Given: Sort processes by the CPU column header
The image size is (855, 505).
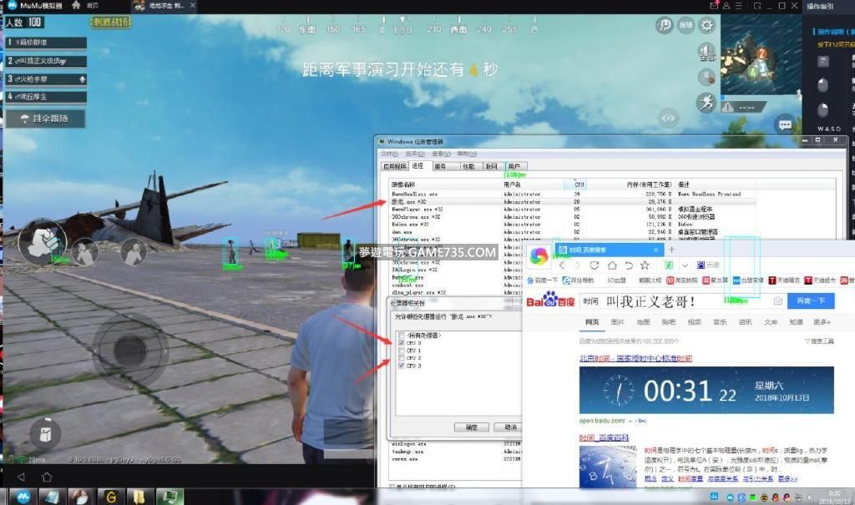Looking at the screenshot, I should click(579, 184).
